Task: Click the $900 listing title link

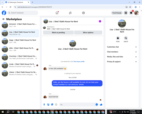Action: 59,29
